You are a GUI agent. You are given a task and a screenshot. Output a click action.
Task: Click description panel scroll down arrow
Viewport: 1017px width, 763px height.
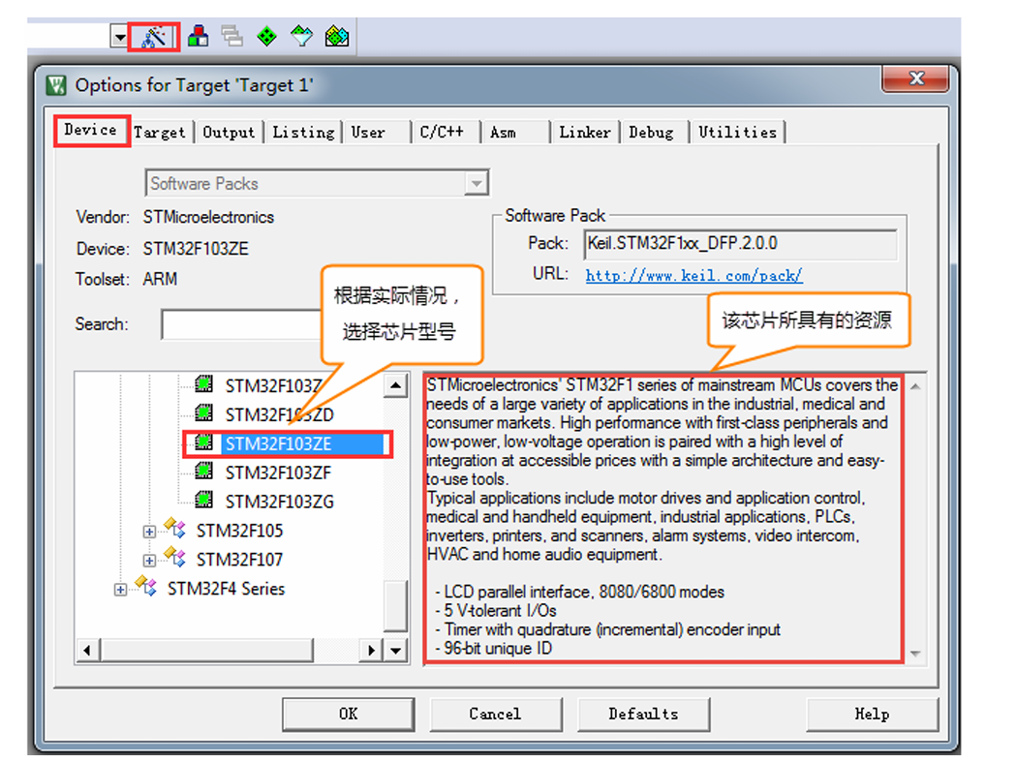click(915, 654)
